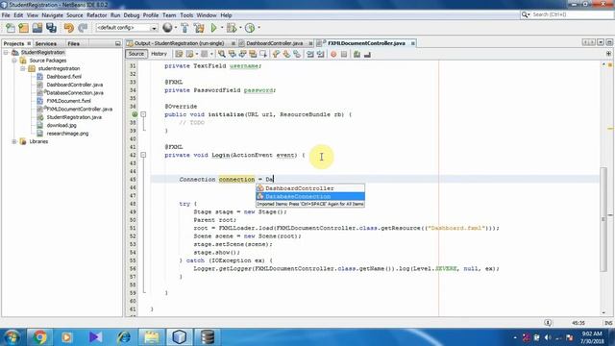Switch to the Services tab
The height and width of the screenshot is (346, 615).
[46, 43]
